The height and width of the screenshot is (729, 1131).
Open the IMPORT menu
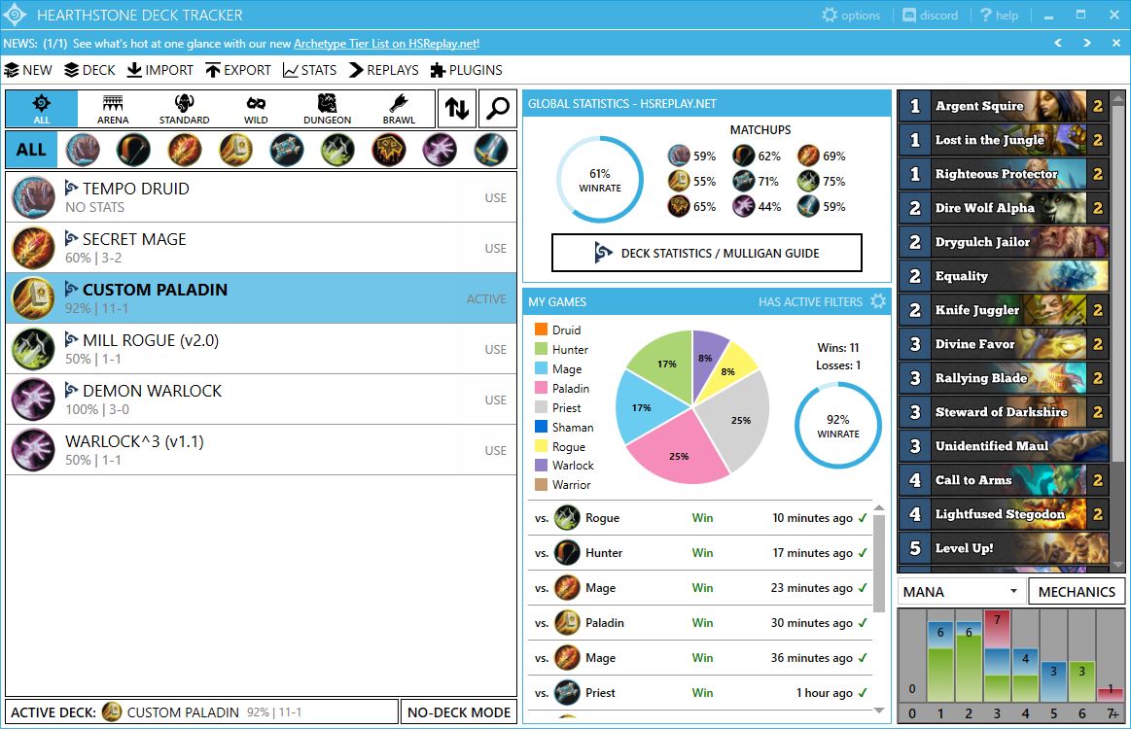click(x=160, y=70)
